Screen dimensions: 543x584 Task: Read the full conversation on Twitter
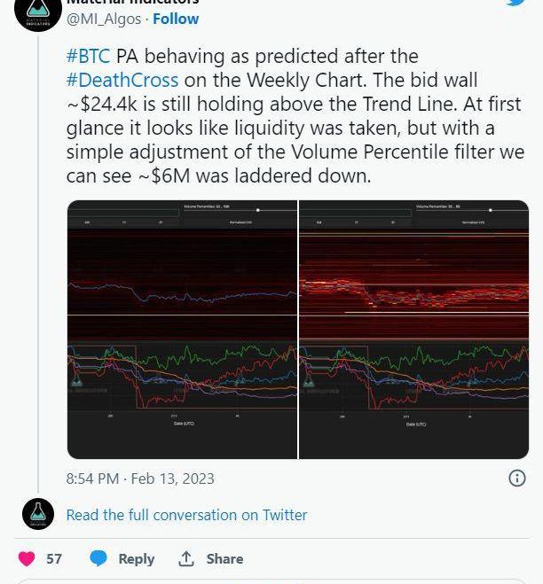pos(186,515)
